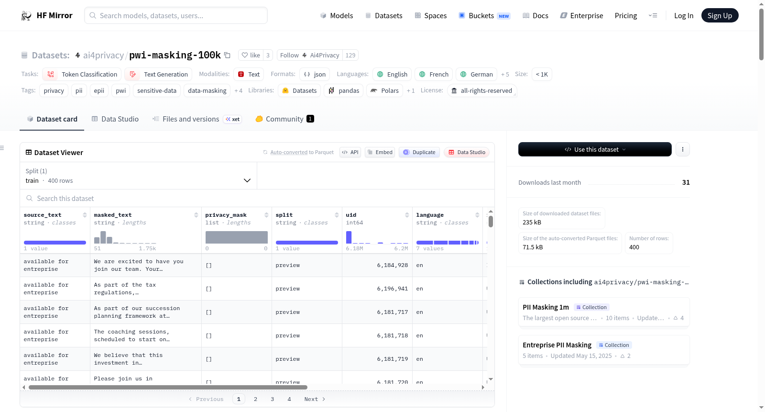The image size is (765, 412).
Task: Select the Text Generation task tag
Action: coord(158,75)
